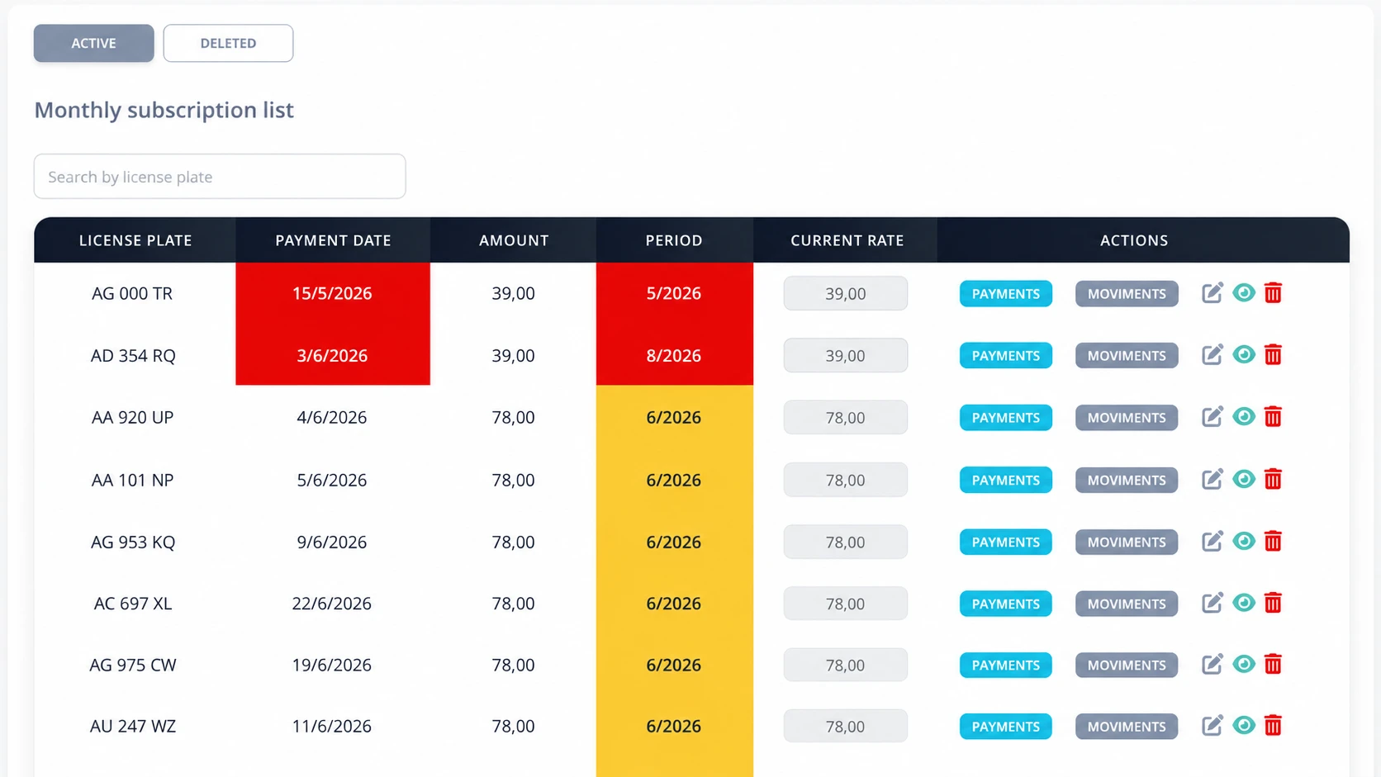Edit the AG 975 CW subscription
This screenshot has width=1381, height=777.
[x=1212, y=665]
